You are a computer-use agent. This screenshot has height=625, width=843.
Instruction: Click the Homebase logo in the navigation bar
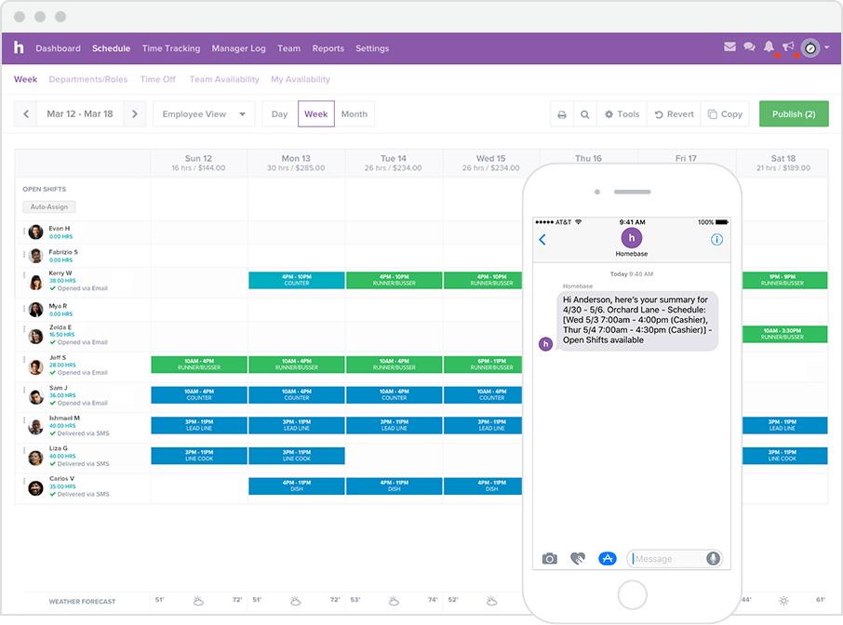click(x=19, y=47)
